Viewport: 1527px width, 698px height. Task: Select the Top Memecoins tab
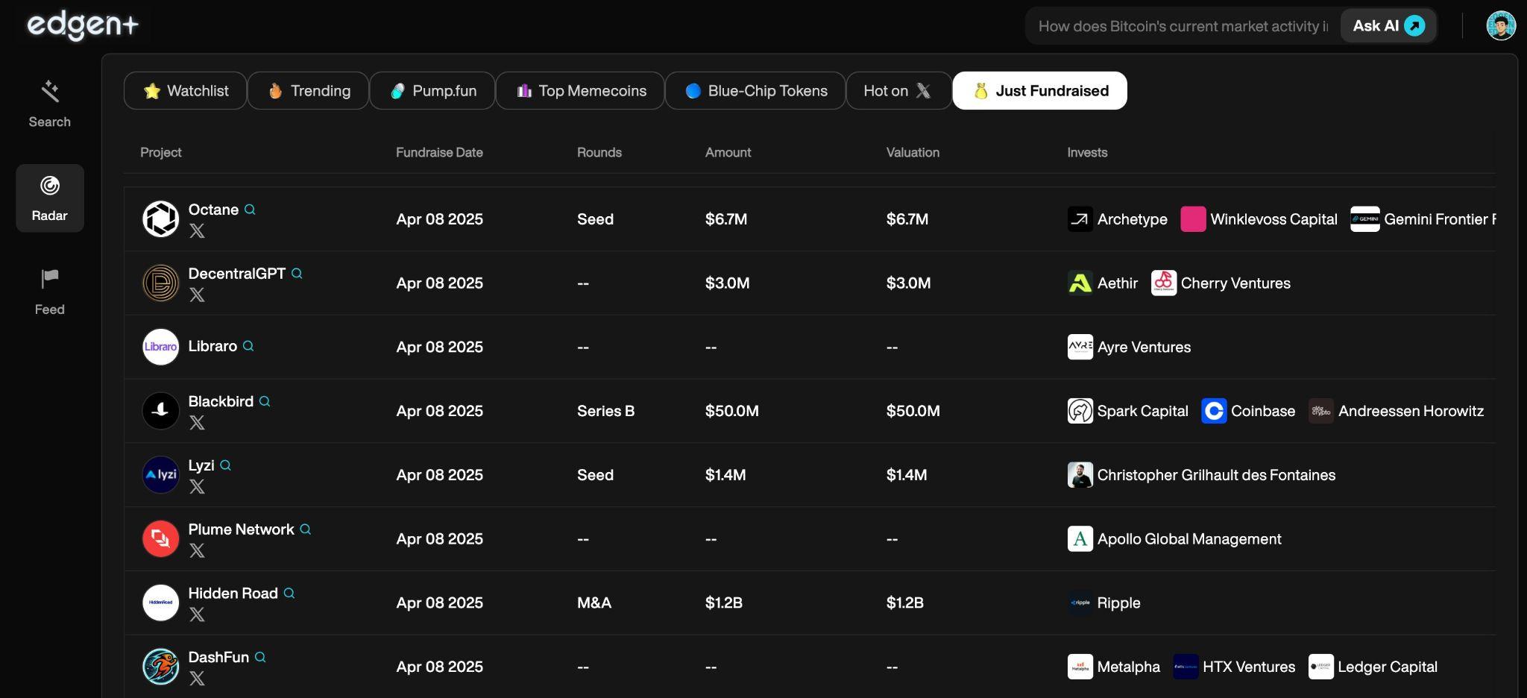coord(580,91)
